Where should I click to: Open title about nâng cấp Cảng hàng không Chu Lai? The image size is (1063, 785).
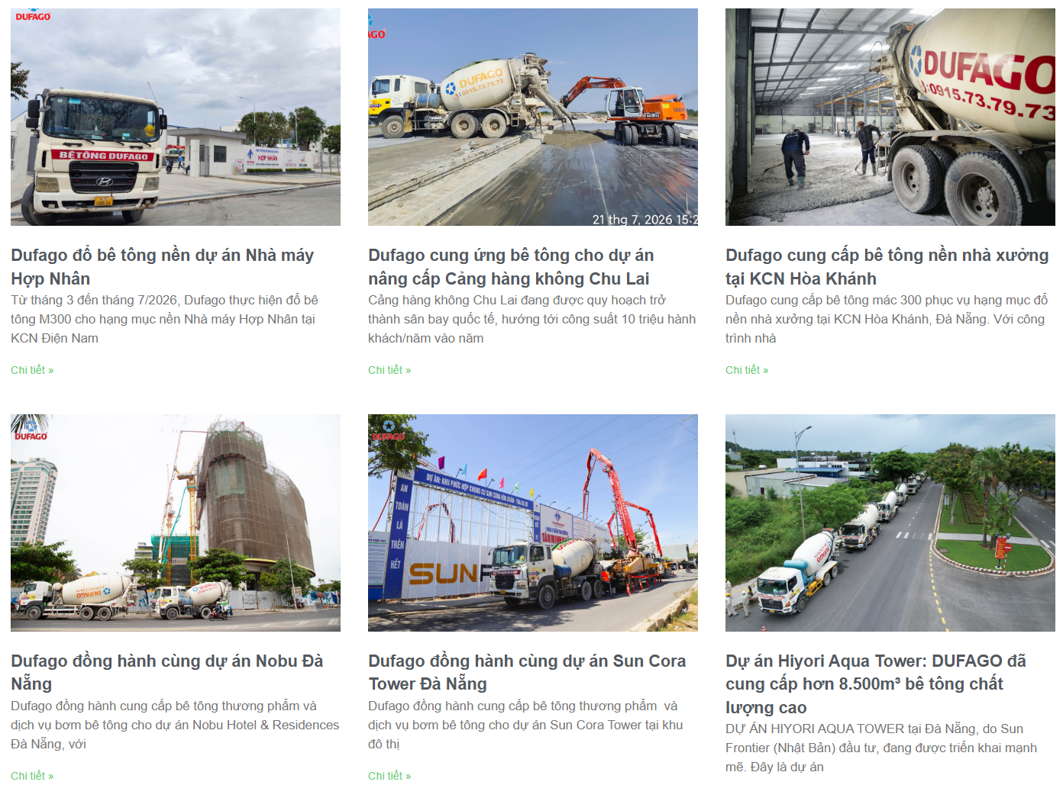511,267
